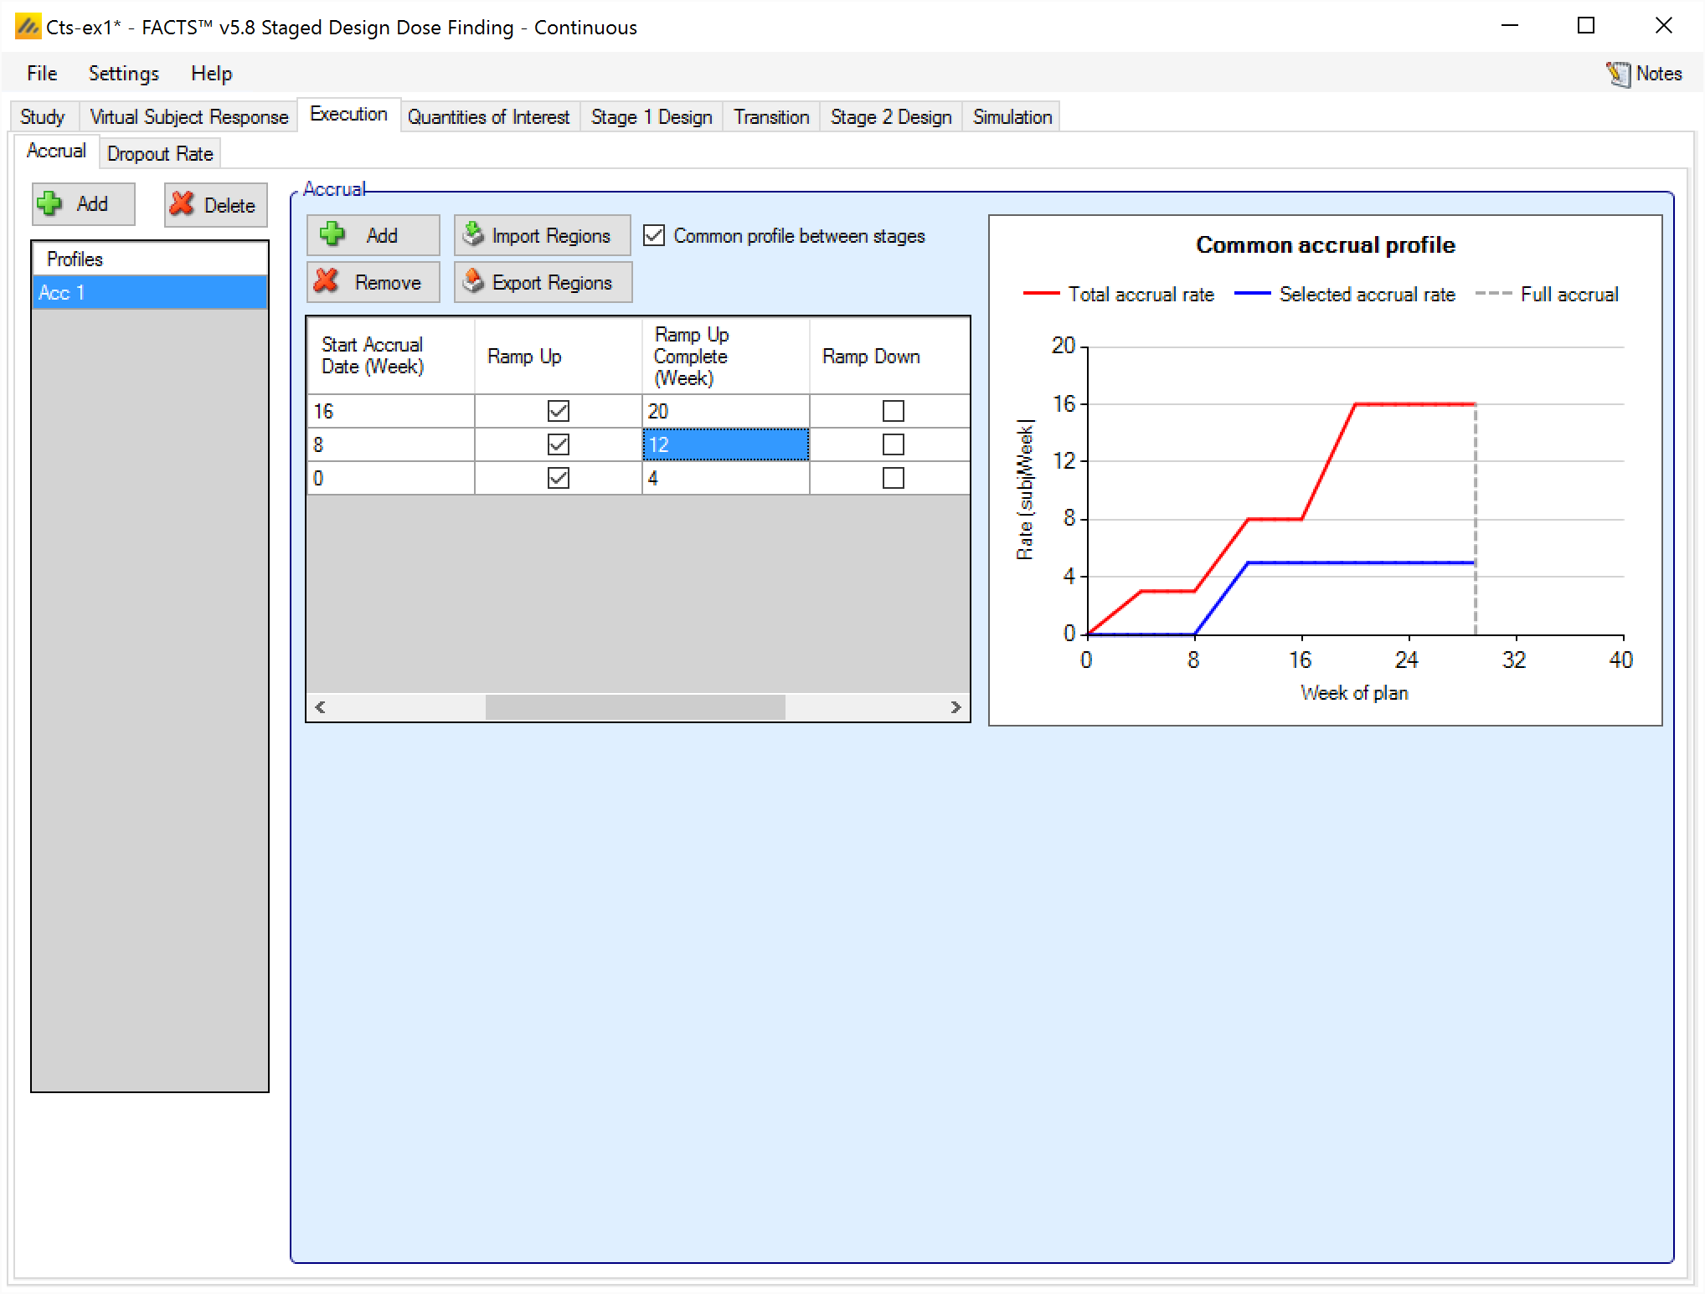Image resolution: width=1705 pixels, height=1294 pixels.
Task: Click the green plus Add region icon
Action: [x=332, y=234]
